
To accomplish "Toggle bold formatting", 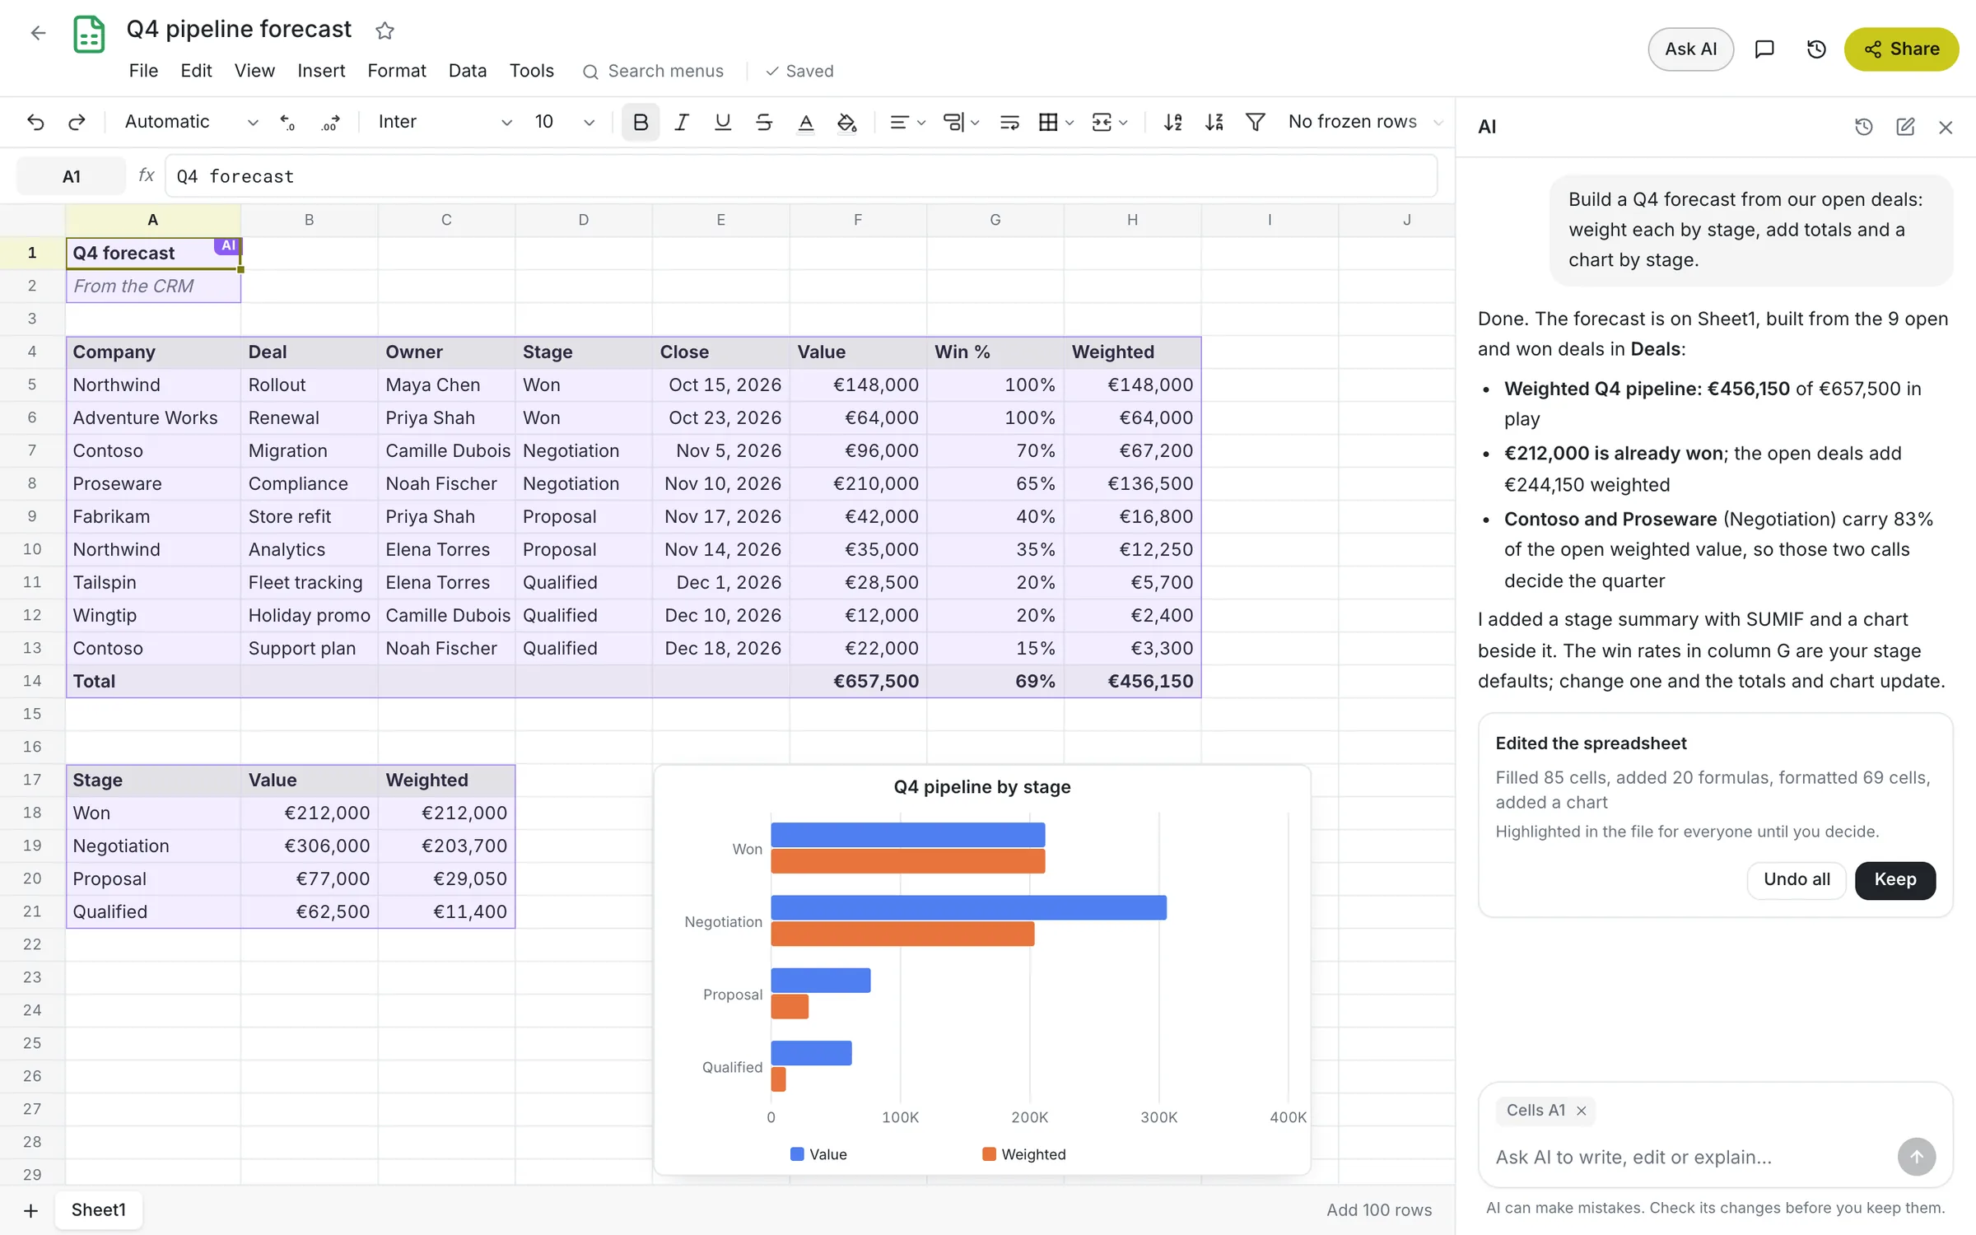I will [x=641, y=122].
